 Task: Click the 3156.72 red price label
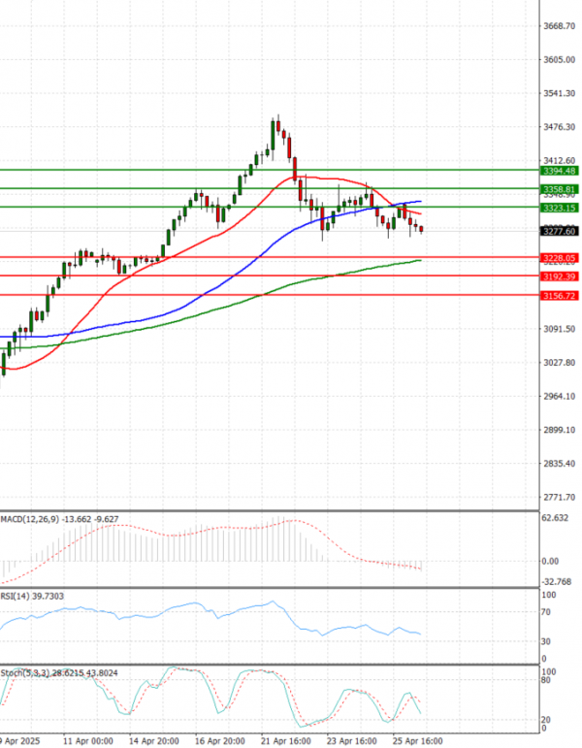(x=557, y=295)
